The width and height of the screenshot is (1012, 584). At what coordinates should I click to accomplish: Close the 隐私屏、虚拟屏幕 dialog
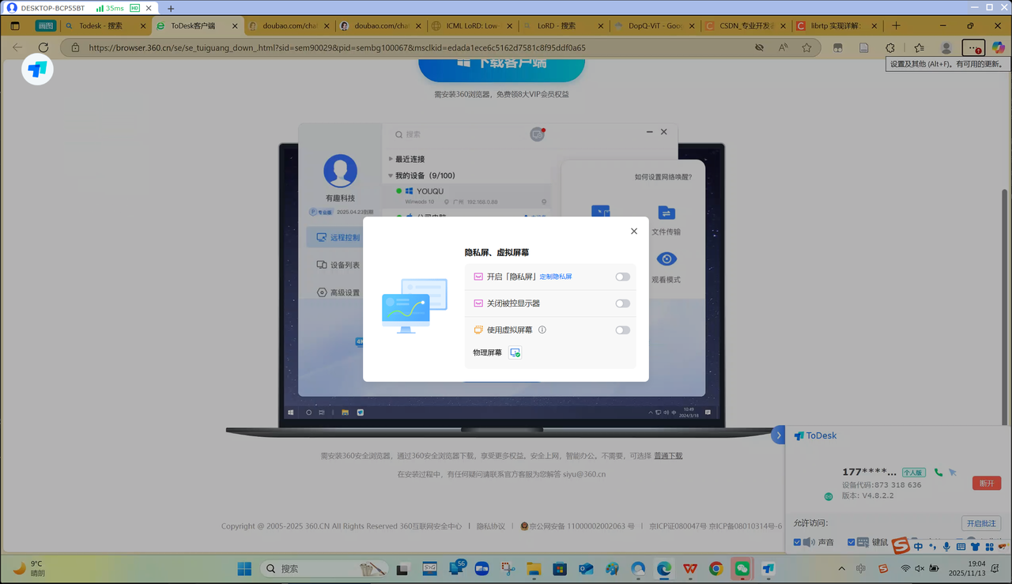[x=634, y=232]
